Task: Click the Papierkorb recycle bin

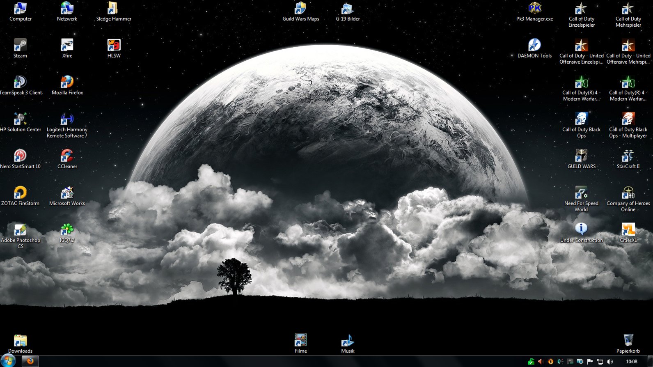Action: click(x=628, y=340)
